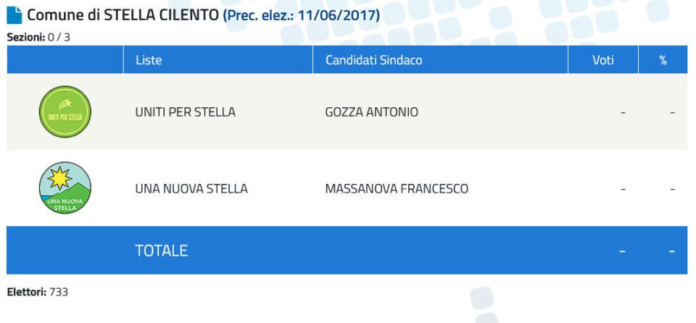Open the Uniti per Stella green logo
The width and height of the screenshot is (696, 323).
coord(65,112)
